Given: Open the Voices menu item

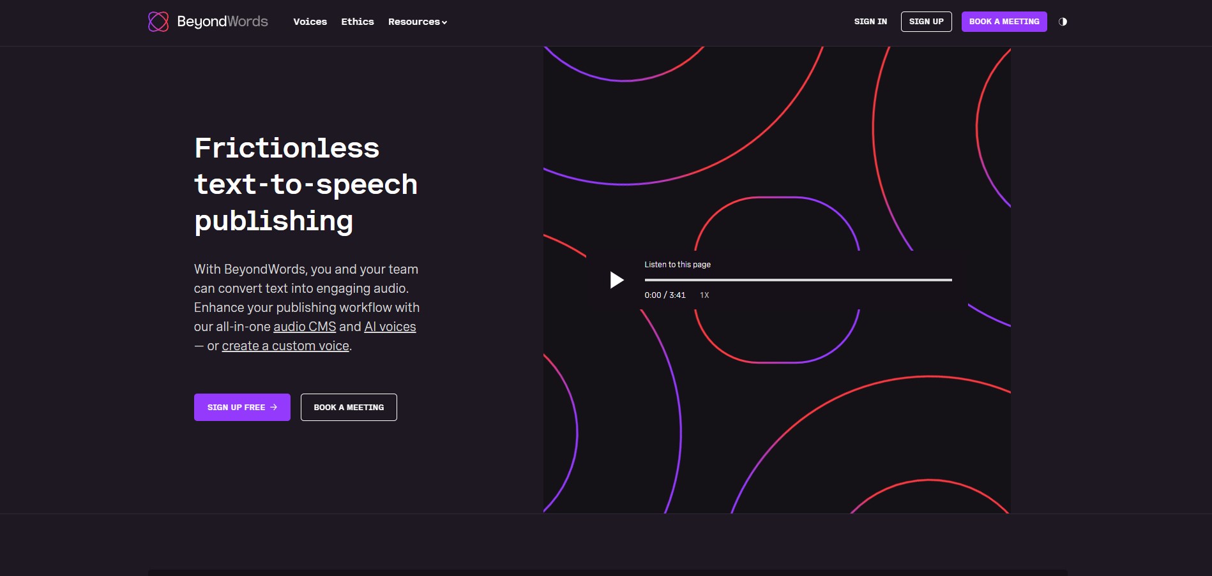Looking at the screenshot, I should click(x=310, y=22).
